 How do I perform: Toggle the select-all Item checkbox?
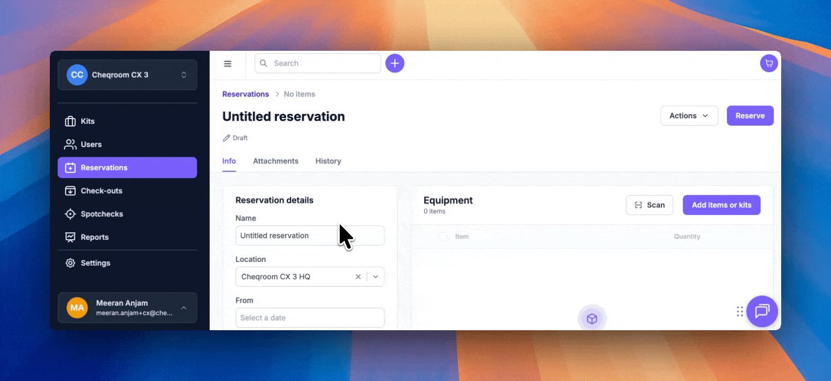pyautogui.click(x=443, y=237)
